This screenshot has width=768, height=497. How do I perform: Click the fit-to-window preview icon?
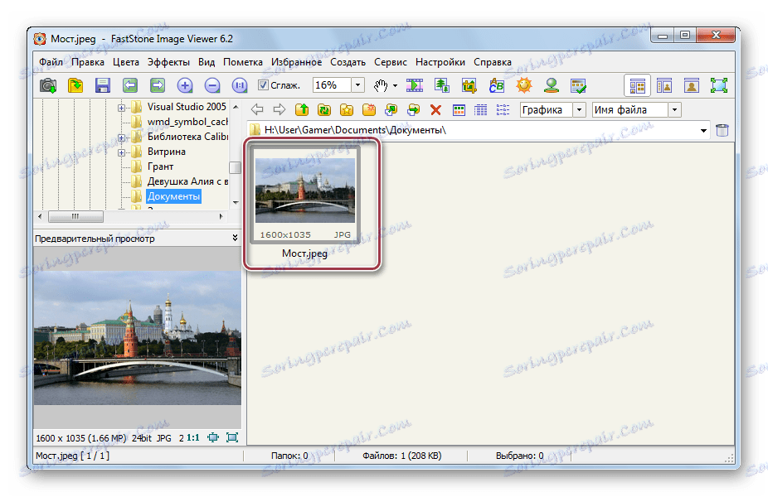click(x=213, y=437)
